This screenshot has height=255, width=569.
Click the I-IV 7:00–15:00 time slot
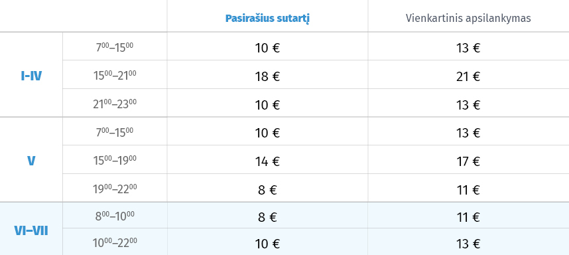click(x=115, y=47)
